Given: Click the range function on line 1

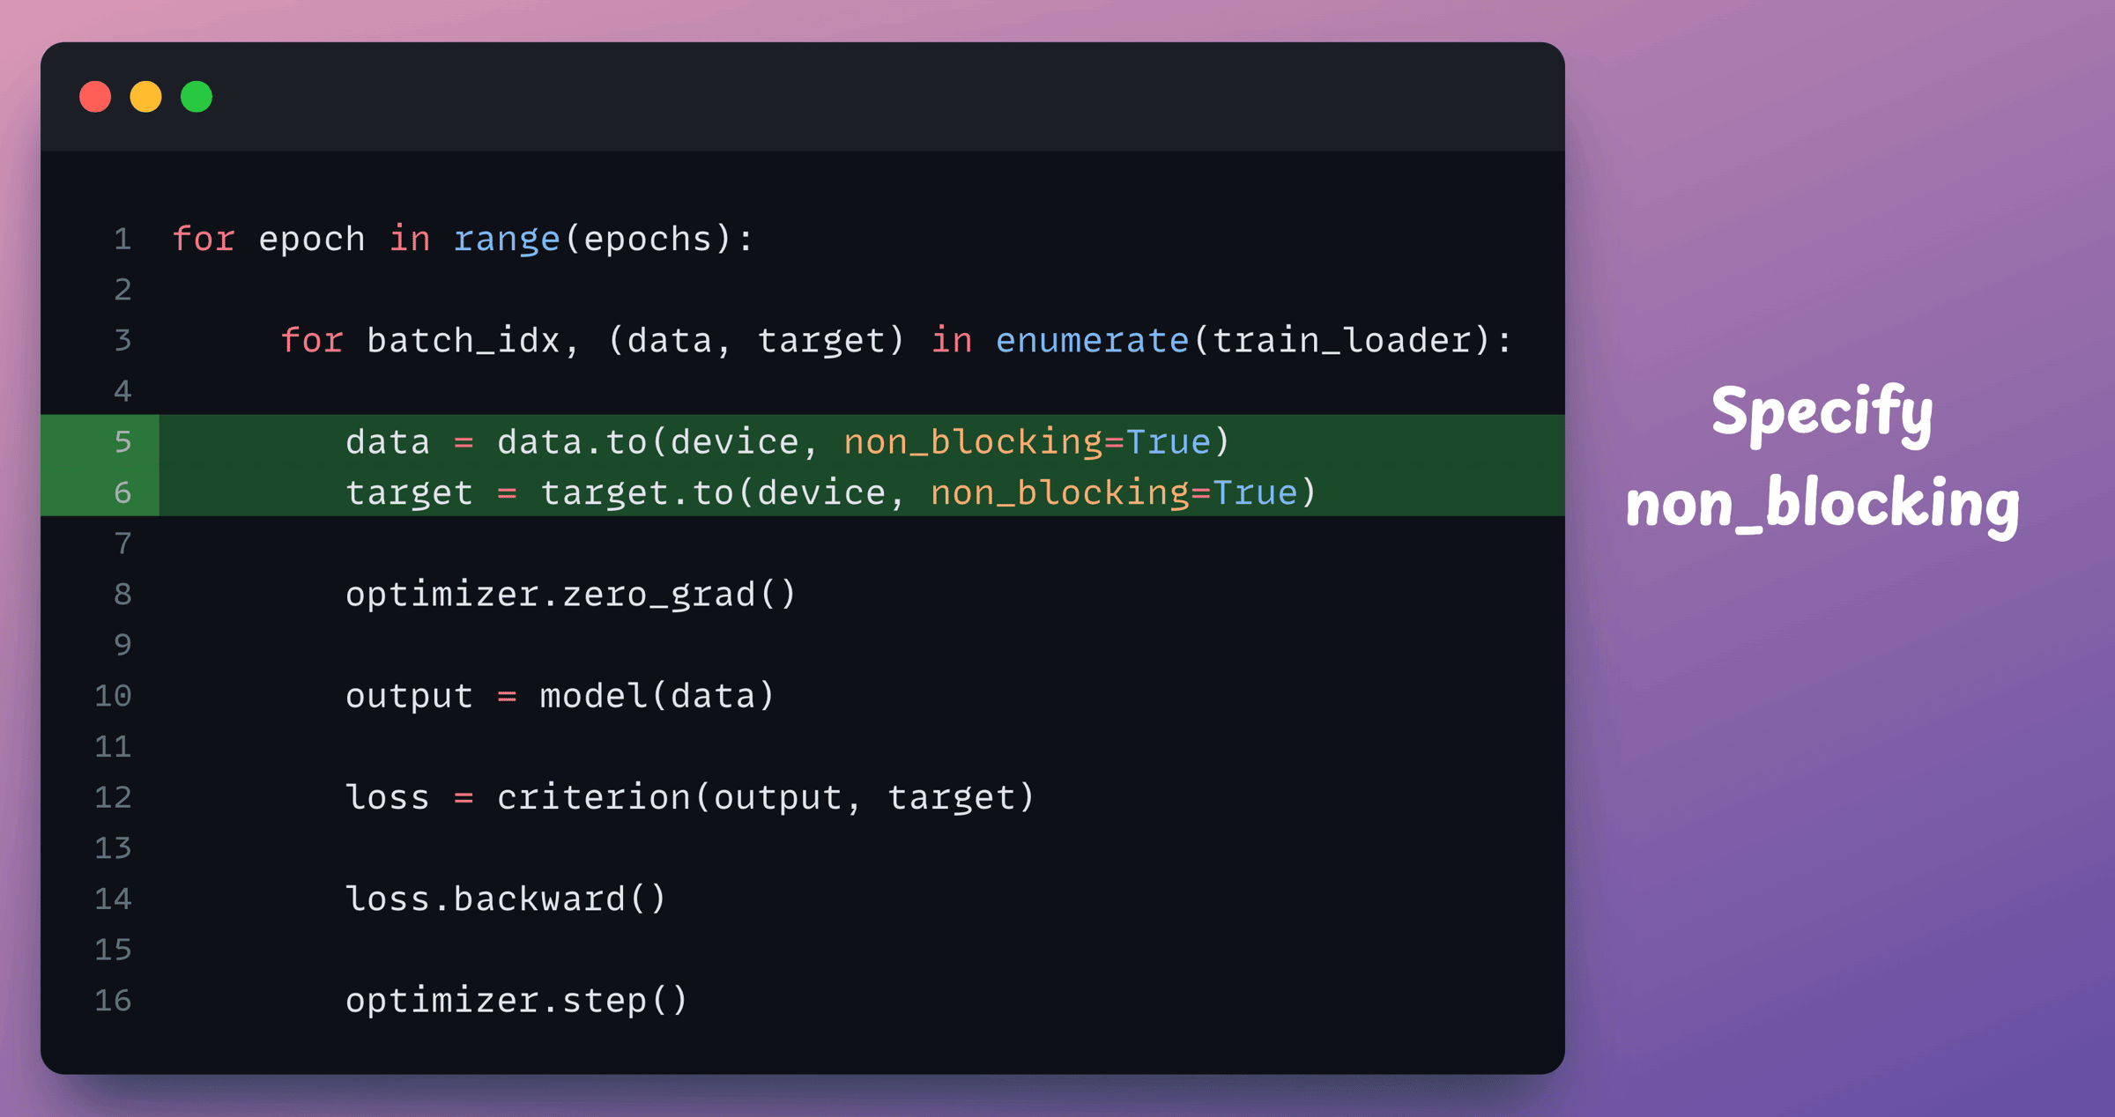Looking at the screenshot, I should point(507,240).
